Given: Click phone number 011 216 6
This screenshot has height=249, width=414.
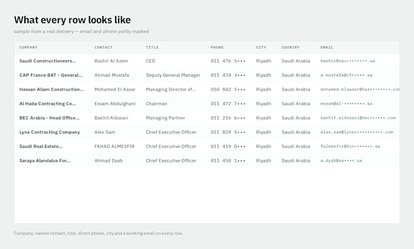Looking at the screenshot, I should coord(228,117).
